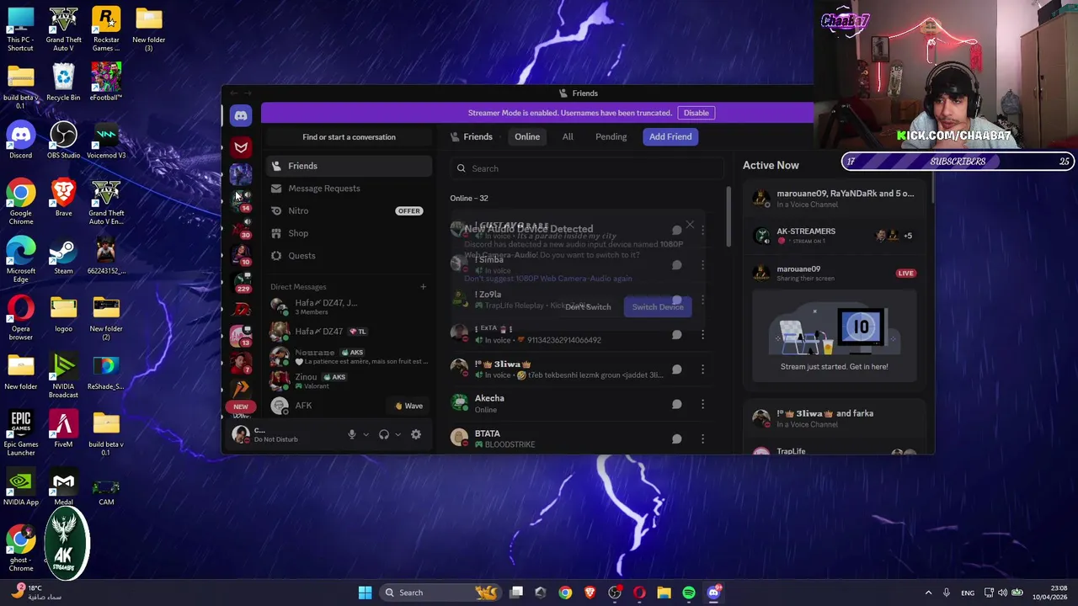Open AK-STREAMERS active now entry

834,236
